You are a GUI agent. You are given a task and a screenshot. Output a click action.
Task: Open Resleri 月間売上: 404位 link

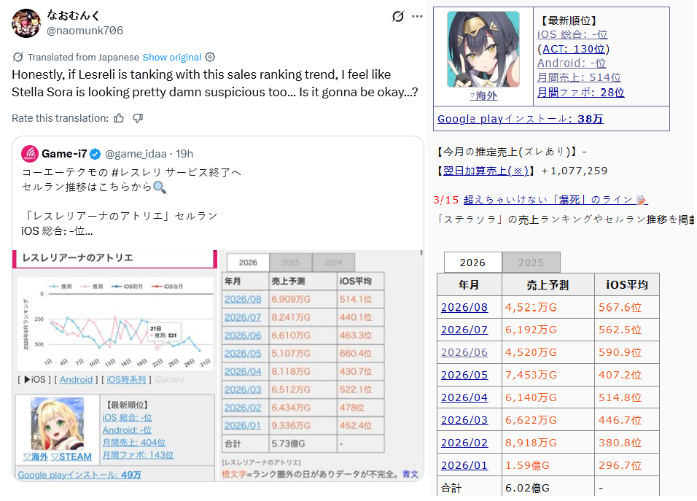[134, 443]
